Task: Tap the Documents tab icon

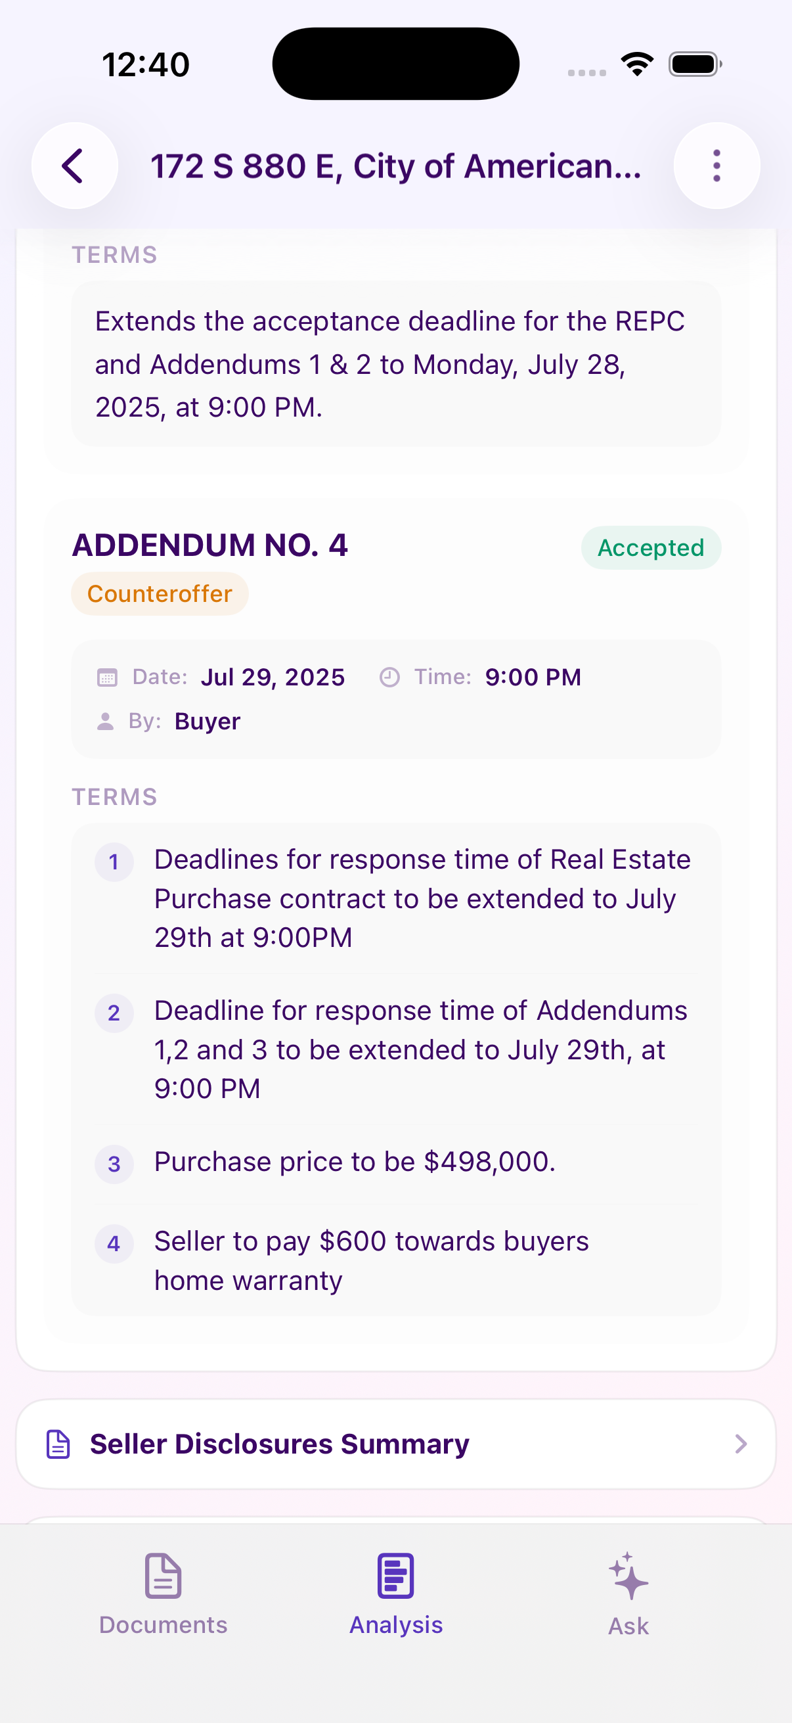Action: (x=163, y=1575)
